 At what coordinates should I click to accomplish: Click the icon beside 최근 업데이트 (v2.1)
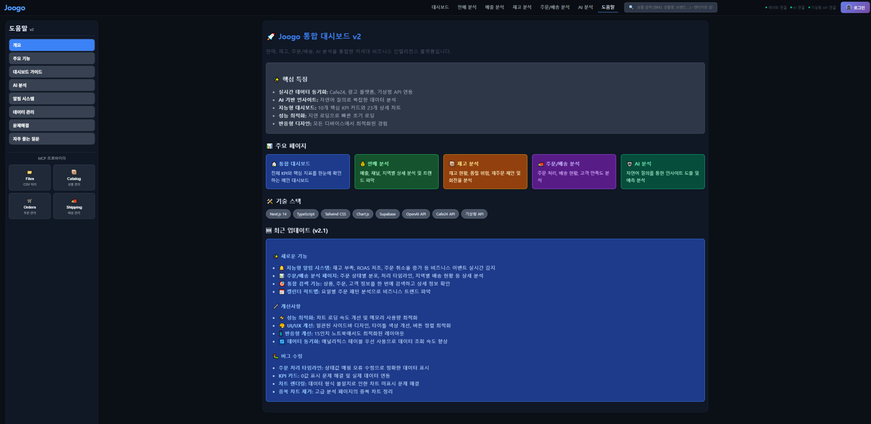click(x=269, y=230)
